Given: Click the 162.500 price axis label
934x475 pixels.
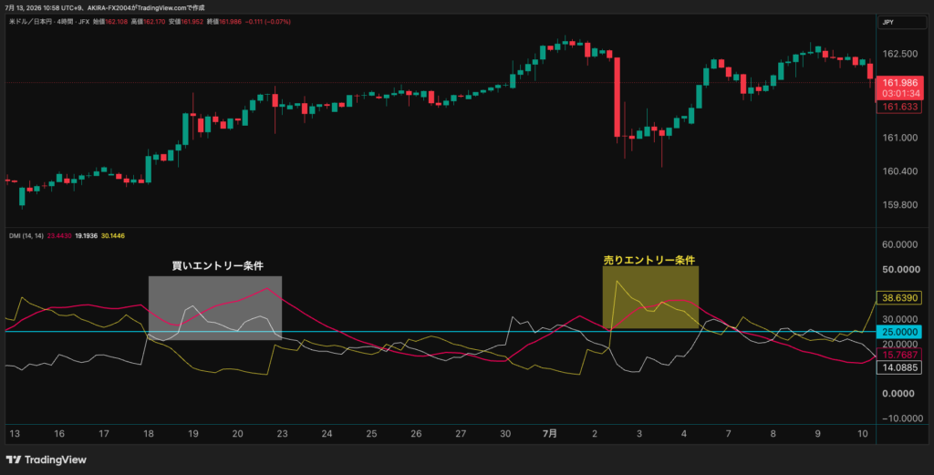Looking at the screenshot, I should click(x=899, y=54).
